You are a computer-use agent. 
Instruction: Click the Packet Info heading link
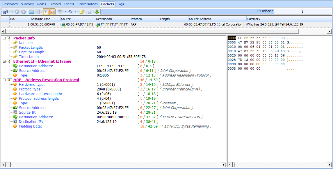pos(24,38)
